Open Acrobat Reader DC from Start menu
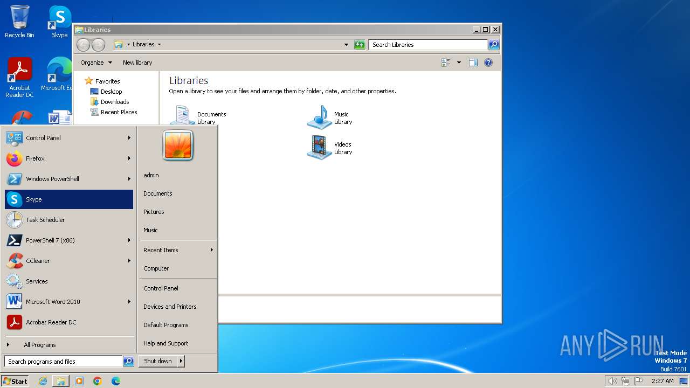Image resolution: width=690 pixels, height=388 pixels. click(68, 322)
